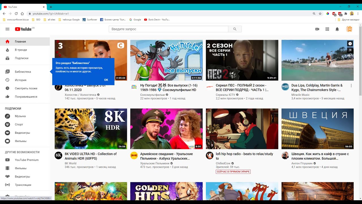Go to Главная in sidebar
Viewport: 362px width, 204px height.
point(25,42)
